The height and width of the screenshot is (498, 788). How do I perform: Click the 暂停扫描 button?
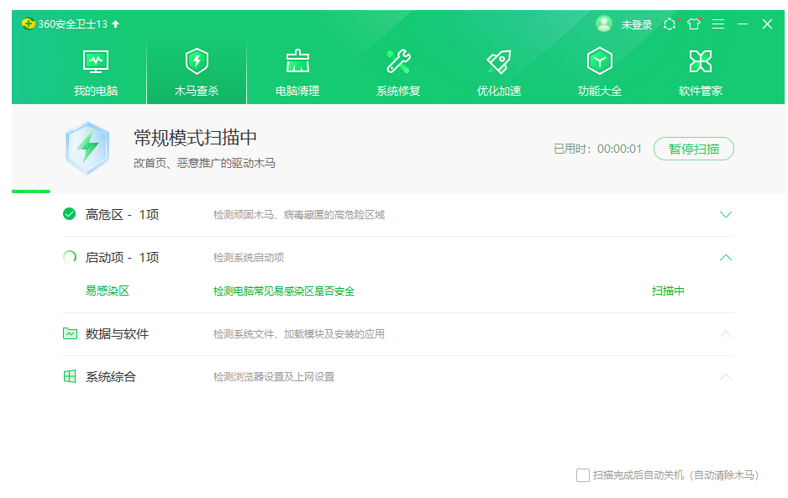[x=693, y=149]
